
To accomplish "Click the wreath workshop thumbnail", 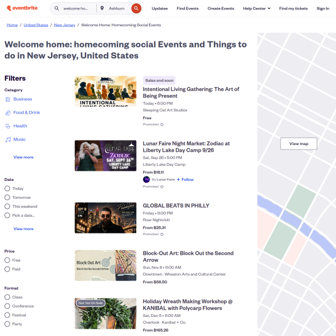I will (x=105, y=314).
